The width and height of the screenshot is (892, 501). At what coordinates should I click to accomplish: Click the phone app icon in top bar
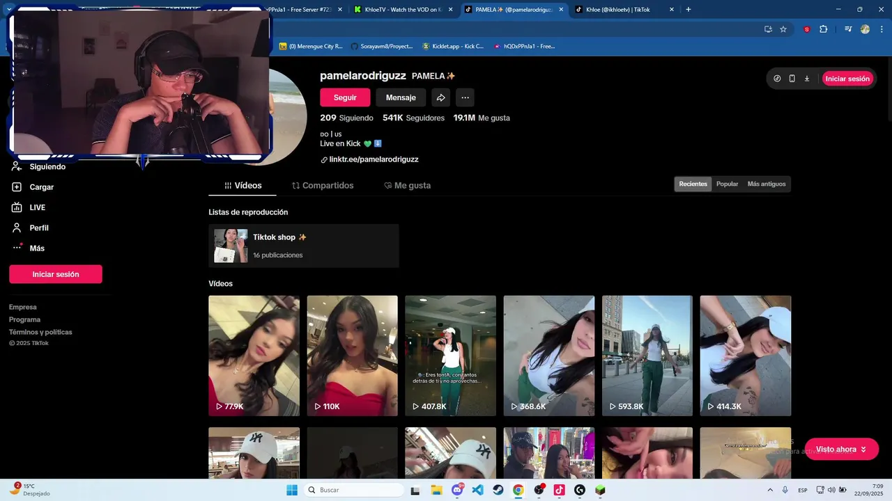792,79
